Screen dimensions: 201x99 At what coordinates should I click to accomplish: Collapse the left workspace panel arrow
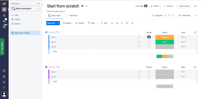point(42,4)
